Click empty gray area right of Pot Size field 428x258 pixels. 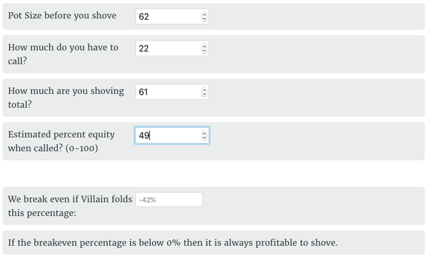(x=317, y=16)
